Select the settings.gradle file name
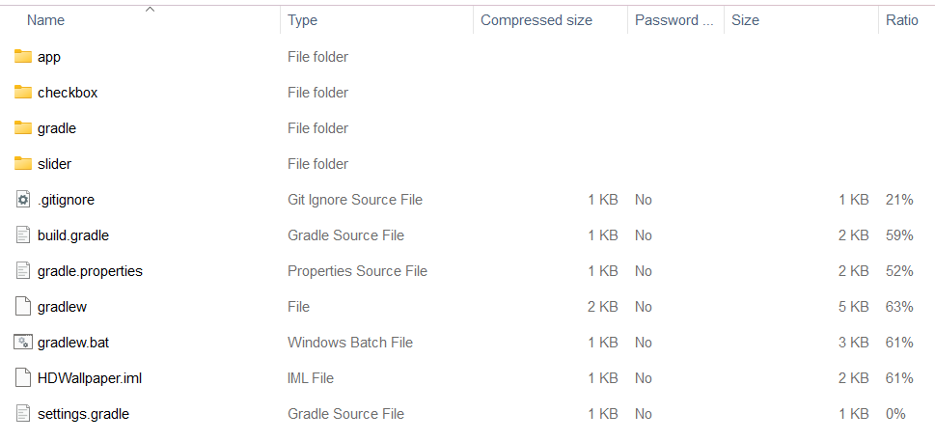935x441 pixels. click(x=83, y=414)
